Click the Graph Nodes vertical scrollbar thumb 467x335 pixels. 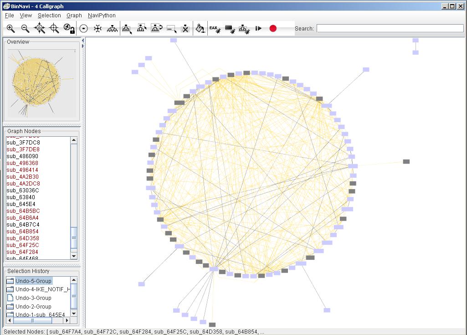pos(74,237)
